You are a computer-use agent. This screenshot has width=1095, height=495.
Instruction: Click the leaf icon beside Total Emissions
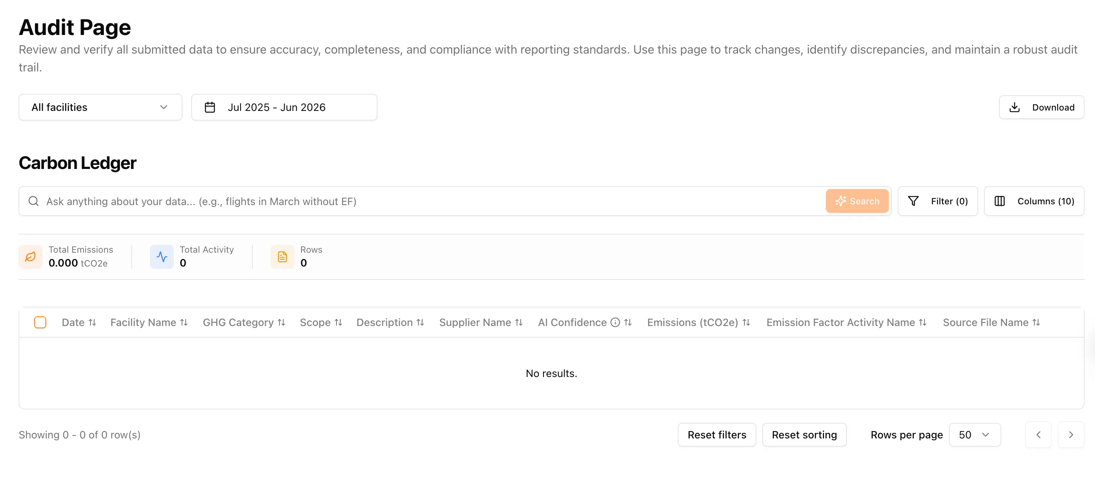(x=30, y=256)
